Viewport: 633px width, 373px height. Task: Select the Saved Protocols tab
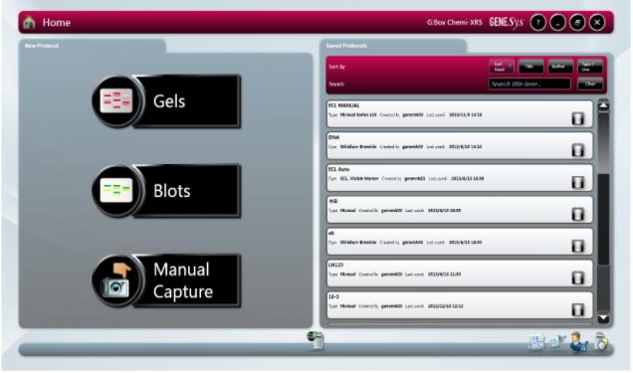pos(393,46)
